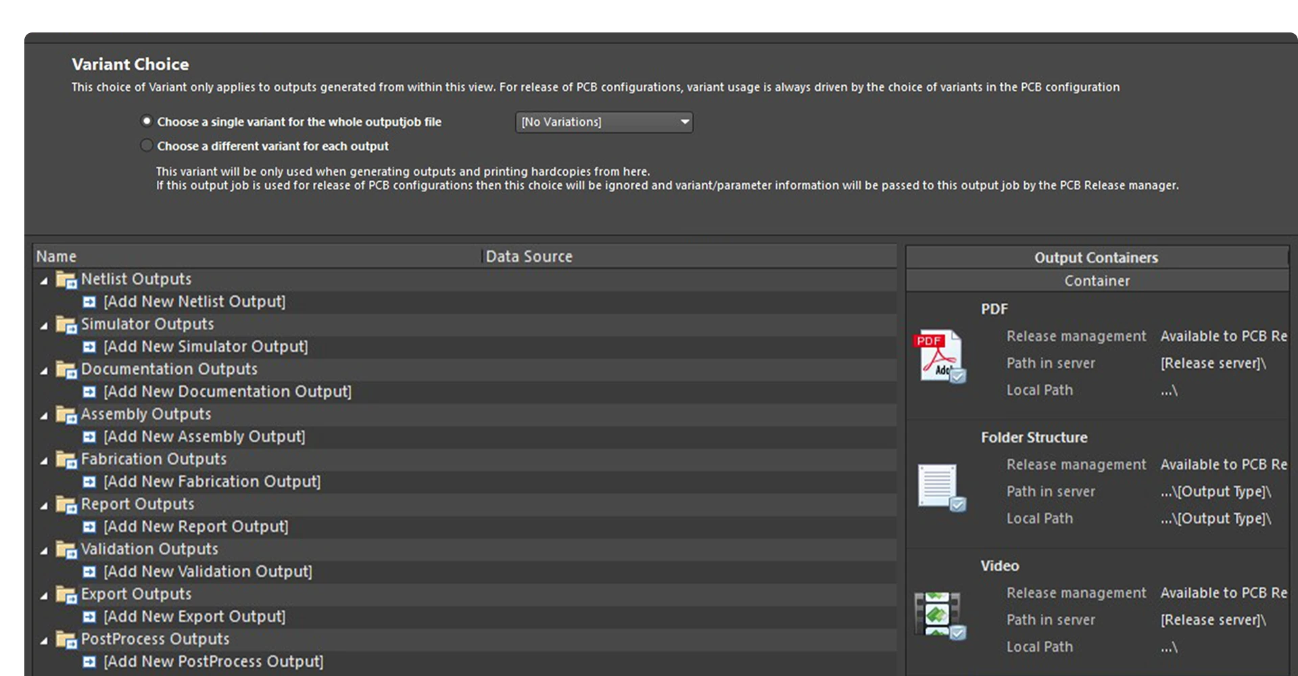Collapse the Report Outputs group
1298x676 pixels.
[x=44, y=505]
